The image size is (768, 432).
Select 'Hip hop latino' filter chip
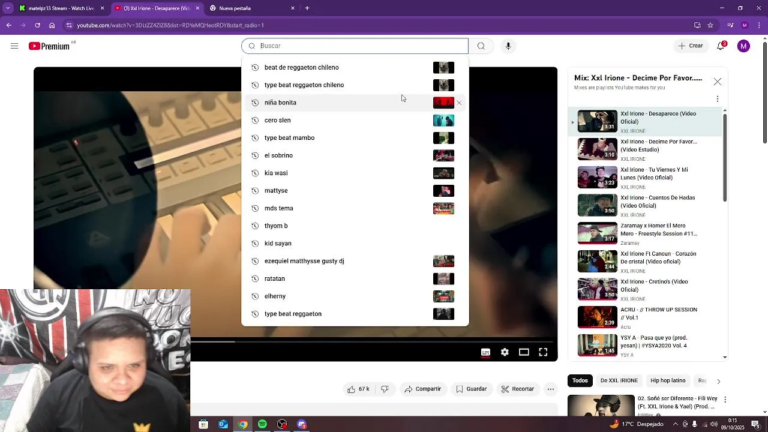click(668, 381)
